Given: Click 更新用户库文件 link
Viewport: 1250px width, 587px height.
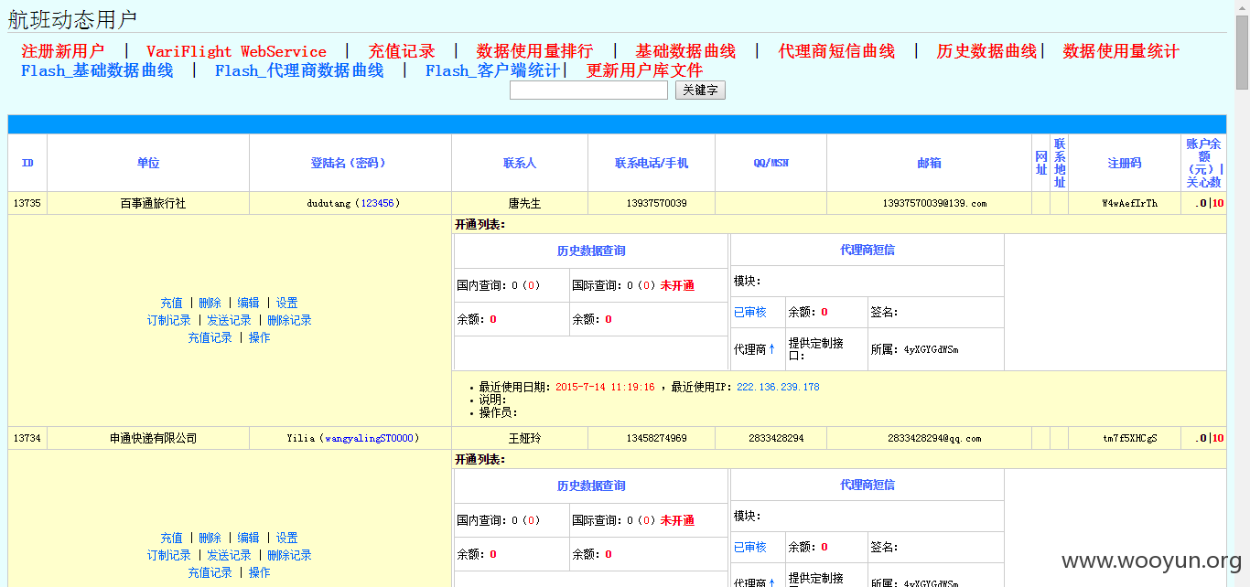Looking at the screenshot, I should (x=644, y=70).
